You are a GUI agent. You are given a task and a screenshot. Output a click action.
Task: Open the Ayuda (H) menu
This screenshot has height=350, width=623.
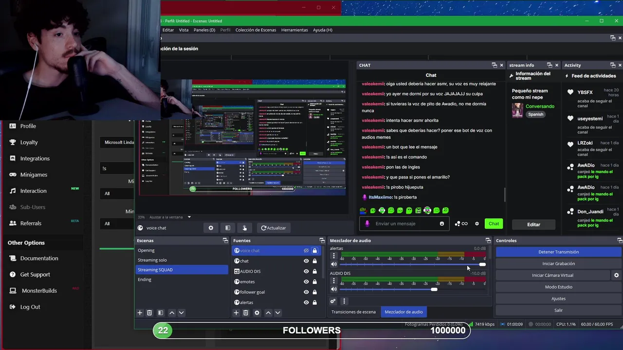coord(323,30)
